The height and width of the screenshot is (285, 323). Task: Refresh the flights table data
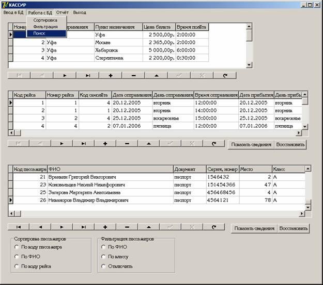(x=214, y=144)
